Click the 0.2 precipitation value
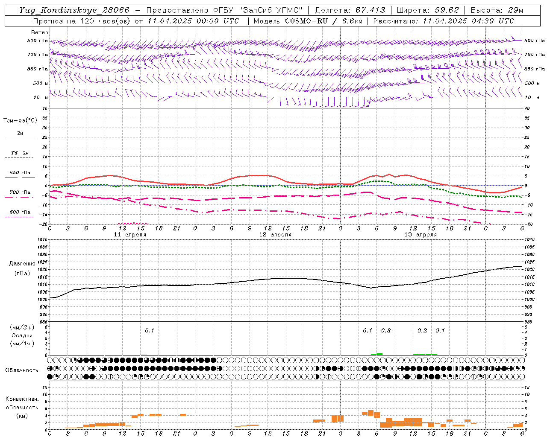Viewport: 547px width, 437px height. (x=422, y=331)
